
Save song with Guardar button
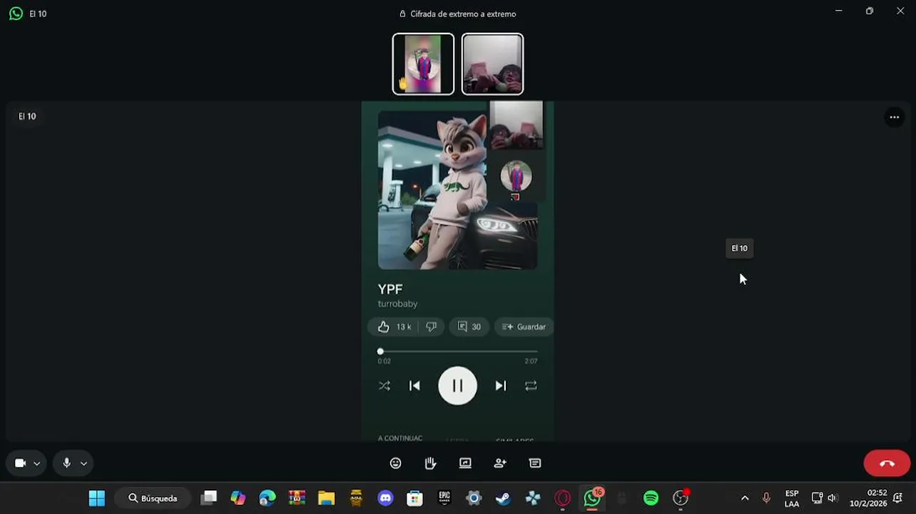click(x=524, y=326)
